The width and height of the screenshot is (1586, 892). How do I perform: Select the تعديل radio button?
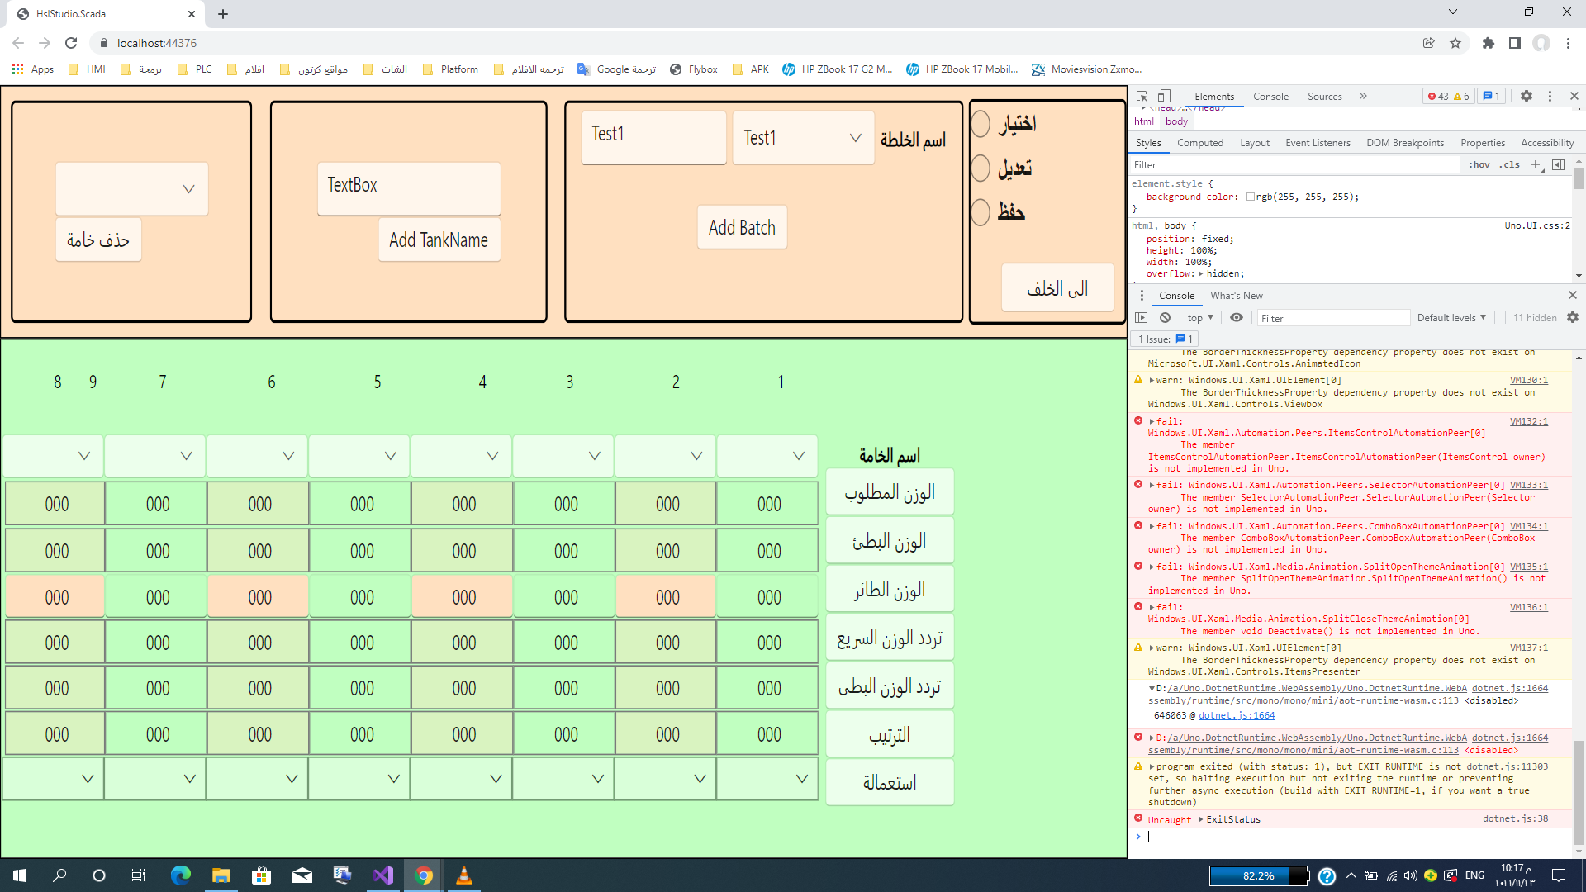tap(981, 168)
